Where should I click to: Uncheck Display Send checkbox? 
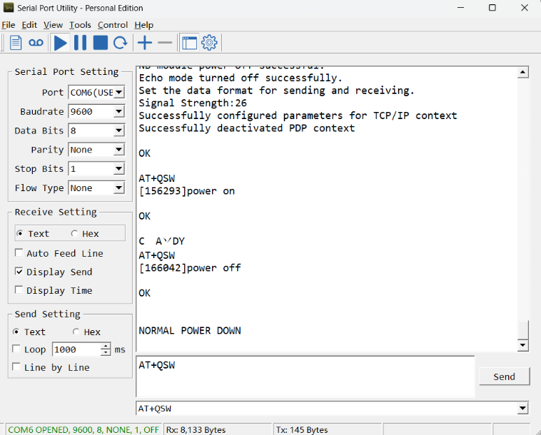19,272
